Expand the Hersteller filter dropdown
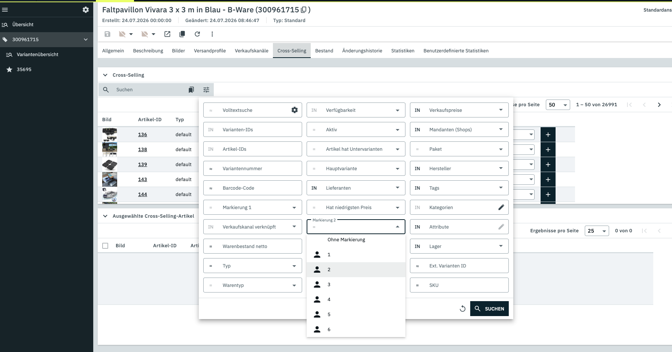The width and height of the screenshot is (672, 352). [x=459, y=168]
